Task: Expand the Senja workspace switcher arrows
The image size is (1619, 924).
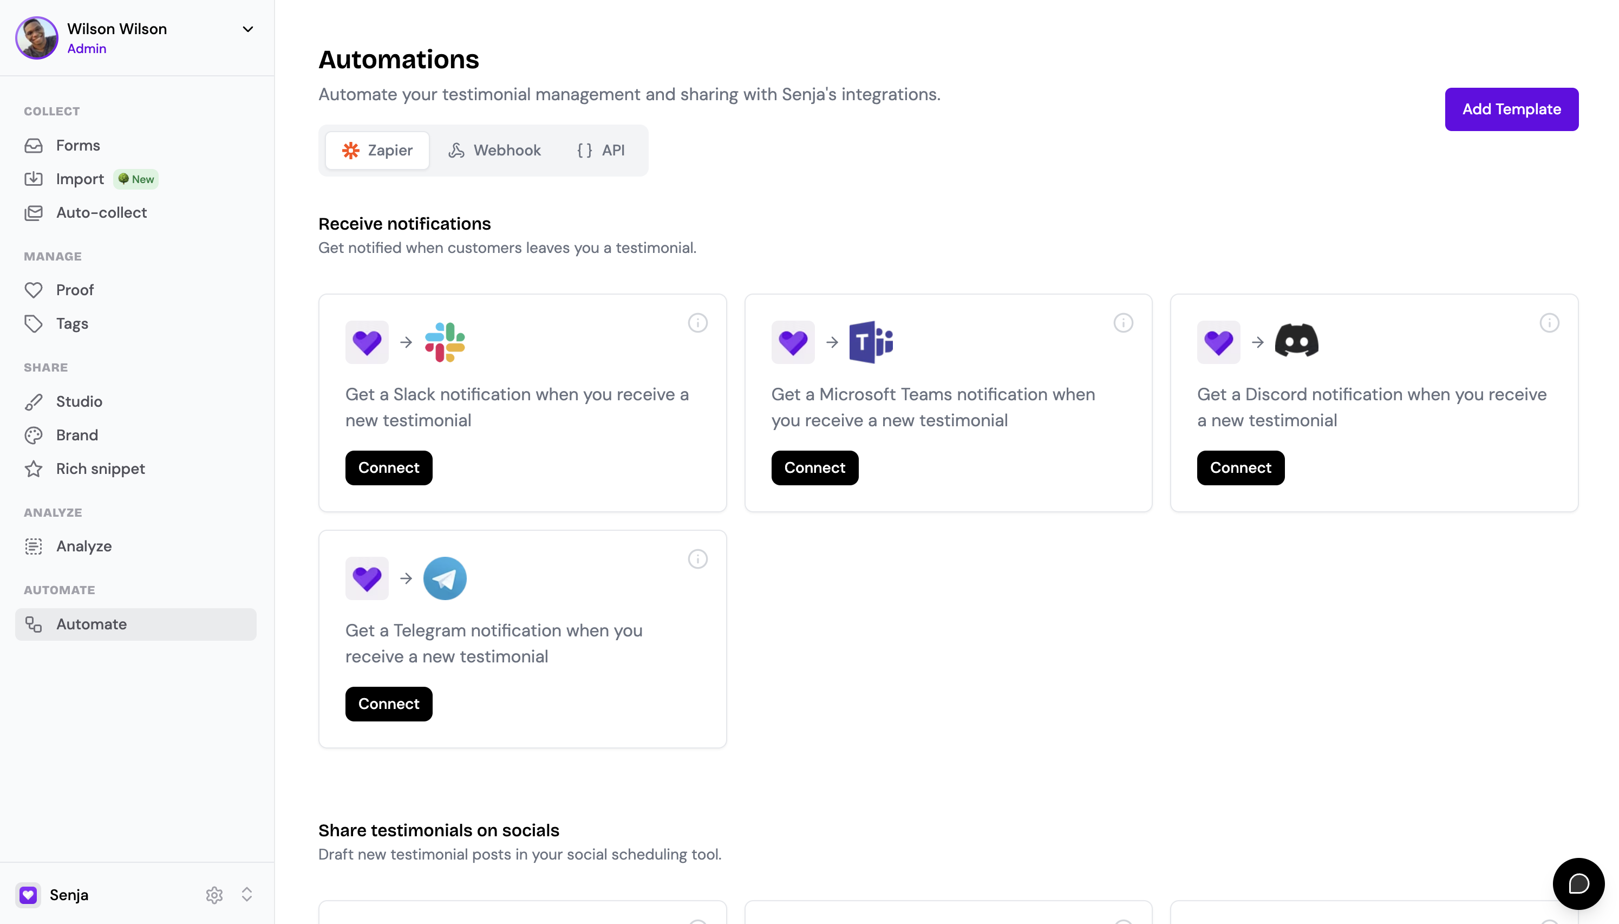Action: 247,894
